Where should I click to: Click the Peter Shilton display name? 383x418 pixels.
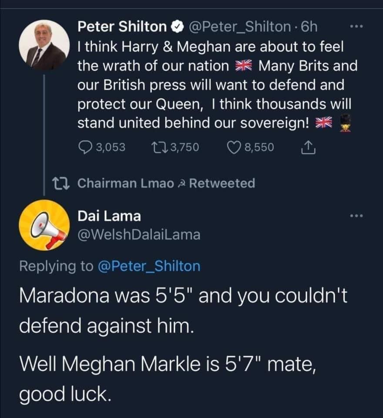pos(122,27)
